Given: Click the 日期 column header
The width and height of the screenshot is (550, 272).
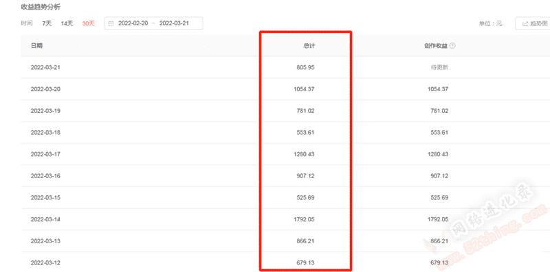Looking at the screenshot, I should (37, 46).
